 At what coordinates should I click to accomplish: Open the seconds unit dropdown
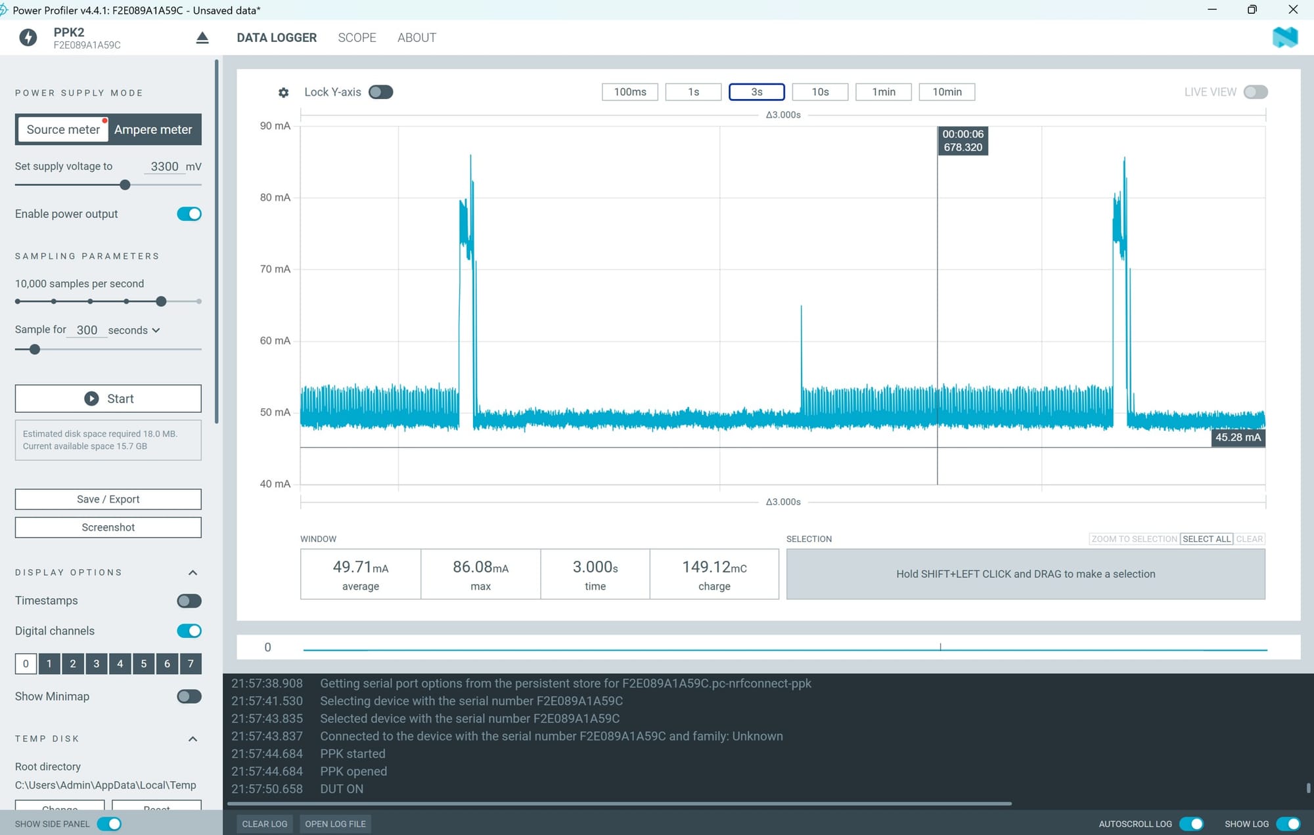point(134,330)
